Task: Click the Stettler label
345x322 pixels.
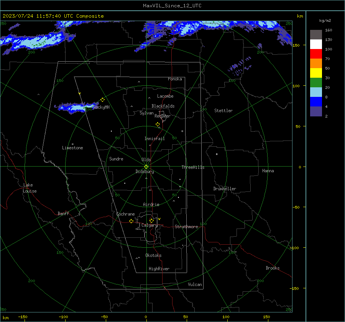Action: coord(223,111)
